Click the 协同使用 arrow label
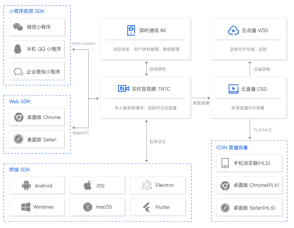 point(158,69)
